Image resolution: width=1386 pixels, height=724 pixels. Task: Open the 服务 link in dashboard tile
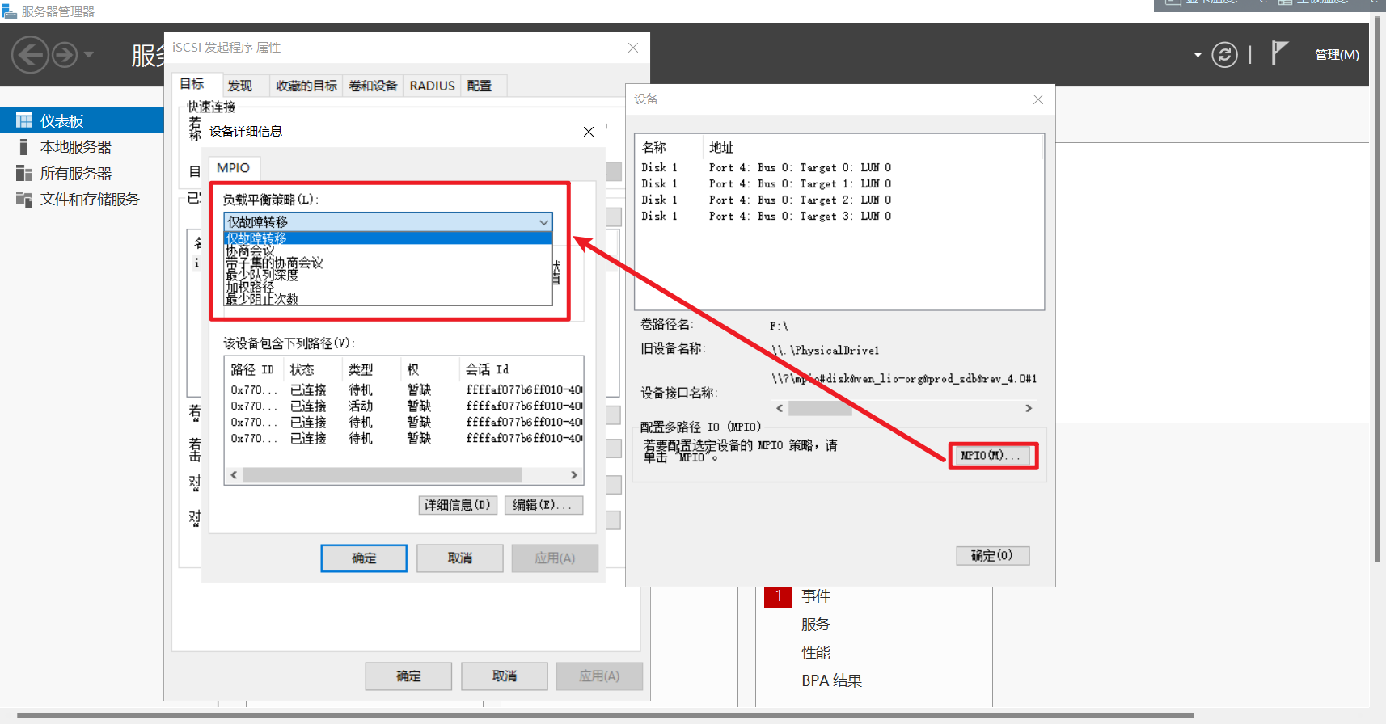[x=815, y=625]
